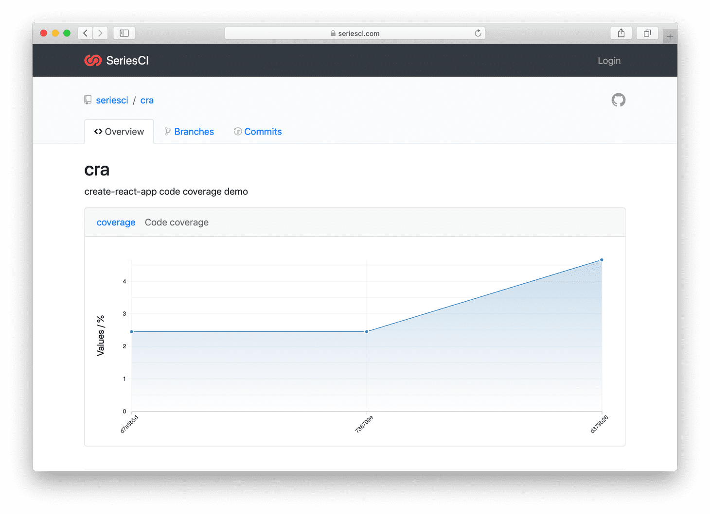710x514 pixels.
Task: Click the commit icon next to Commits
Action: [x=238, y=131]
